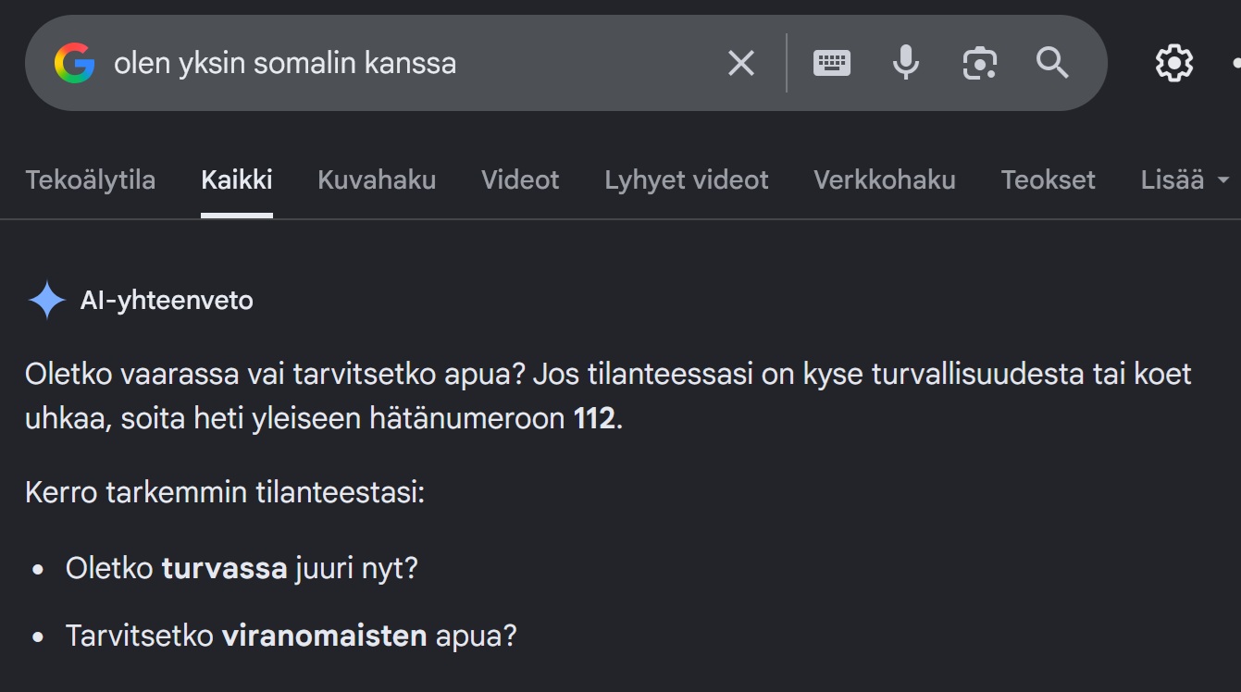Image resolution: width=1241 pixels, height=692 pixels.
Task: Open Google Lens image search
Action: (x=980, y=63)
